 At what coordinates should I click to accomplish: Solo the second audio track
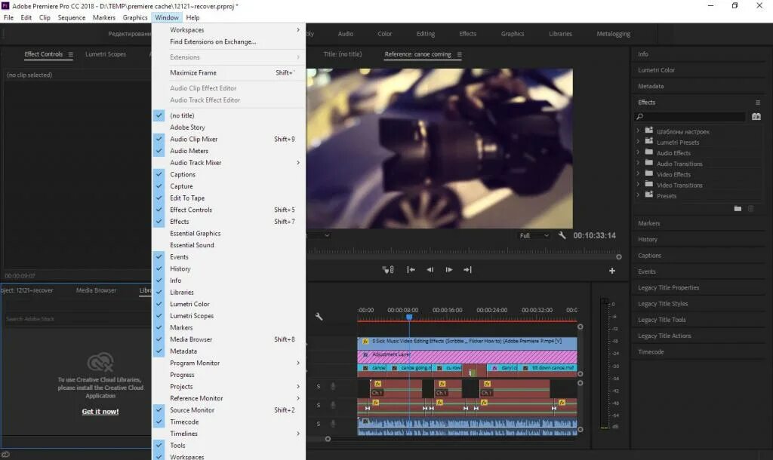[319, 406]
